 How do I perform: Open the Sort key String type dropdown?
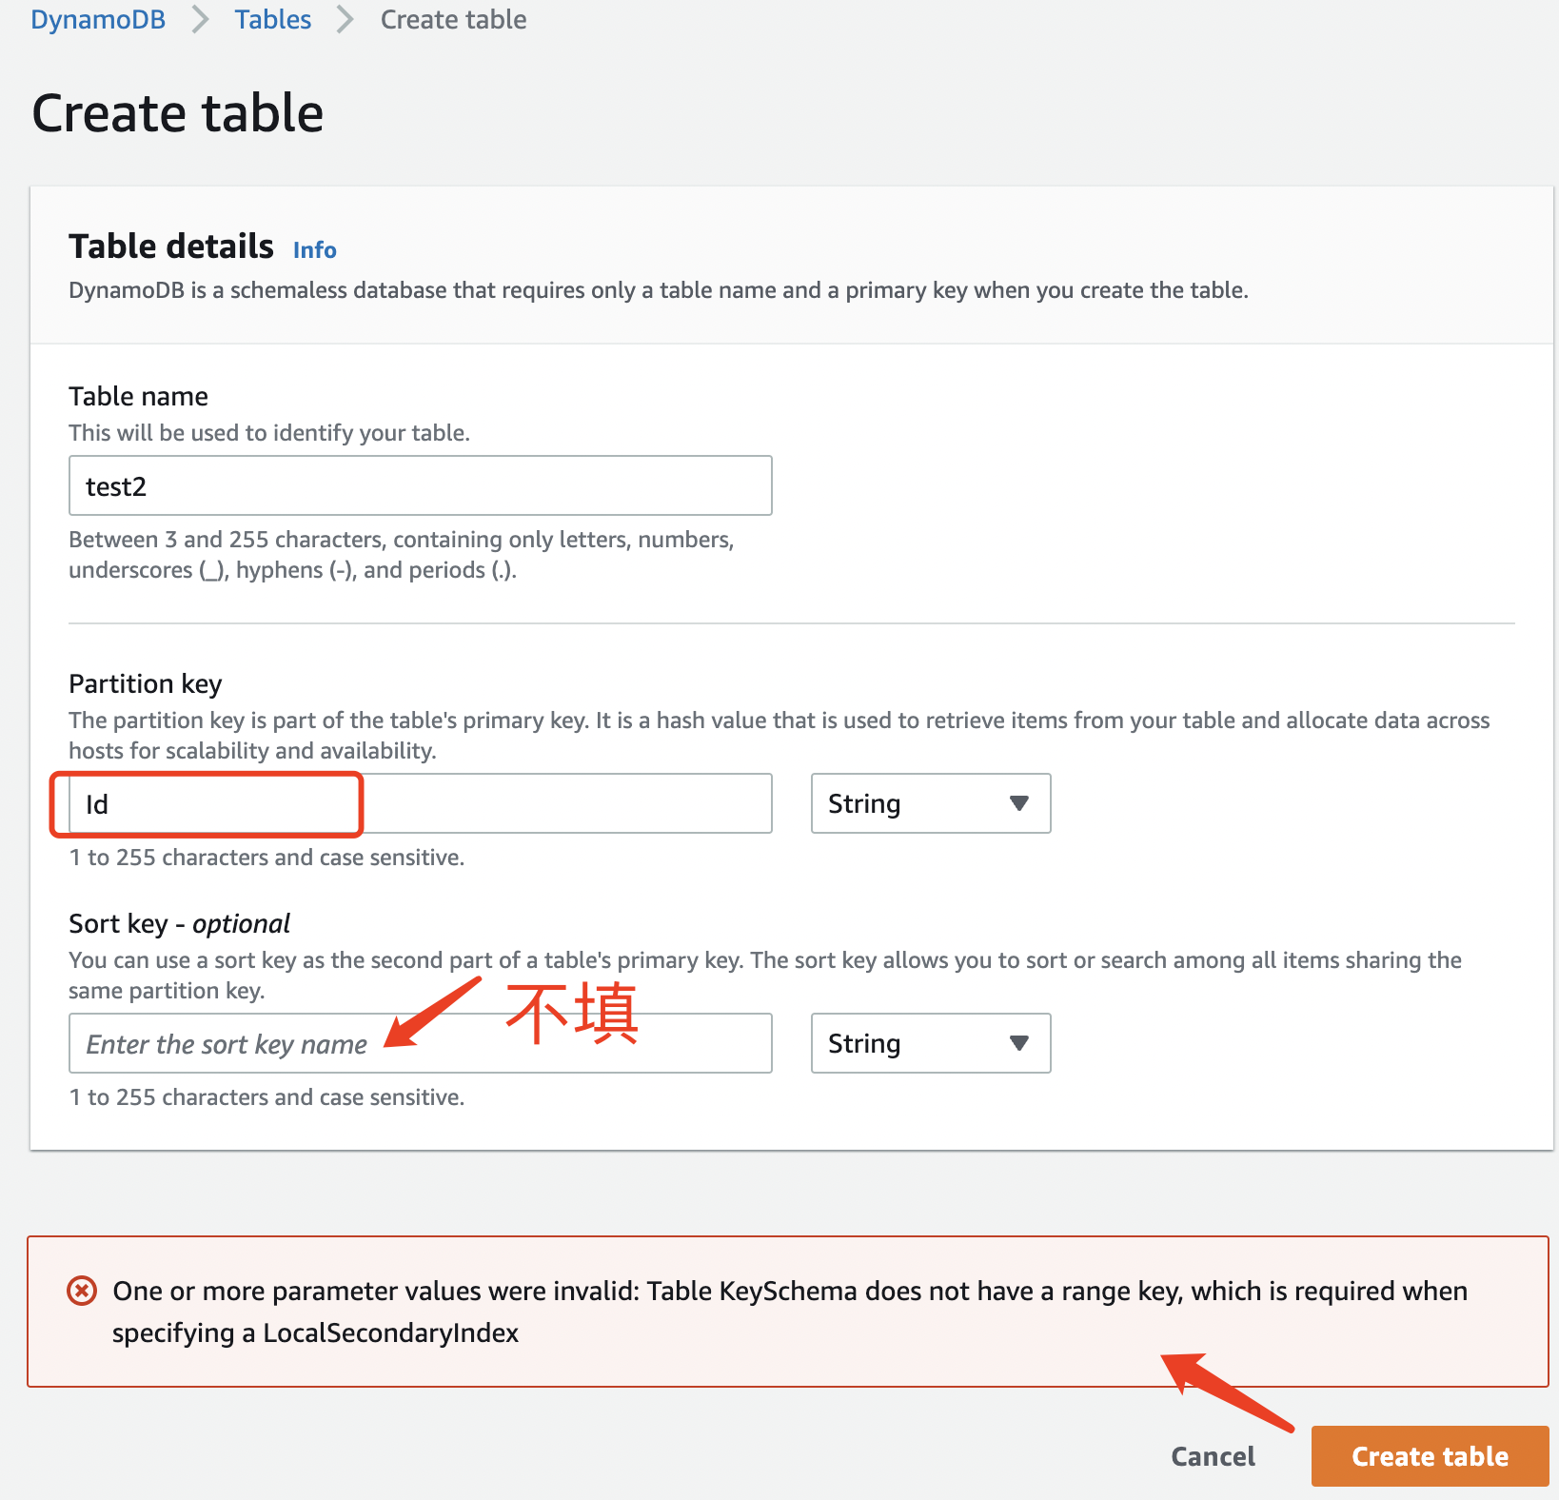click(931, 1044)
